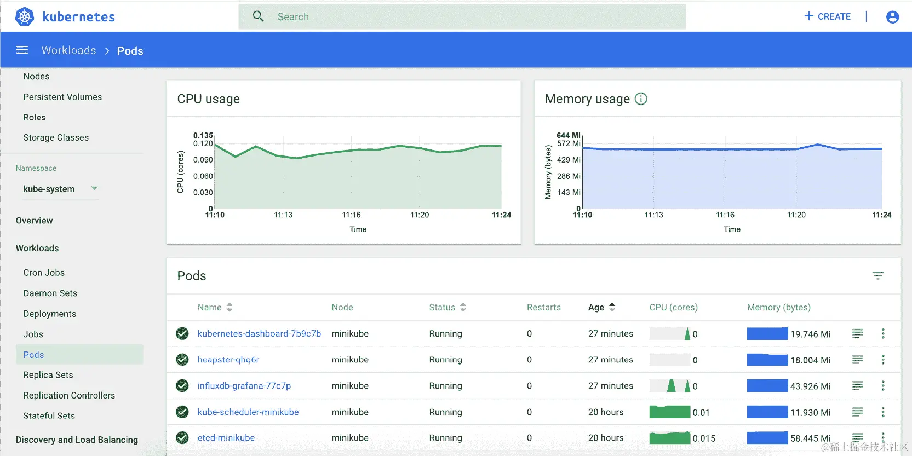Select Deployments in sidebar
Viewport: 912px width, 456px height.
click(50, 314)
